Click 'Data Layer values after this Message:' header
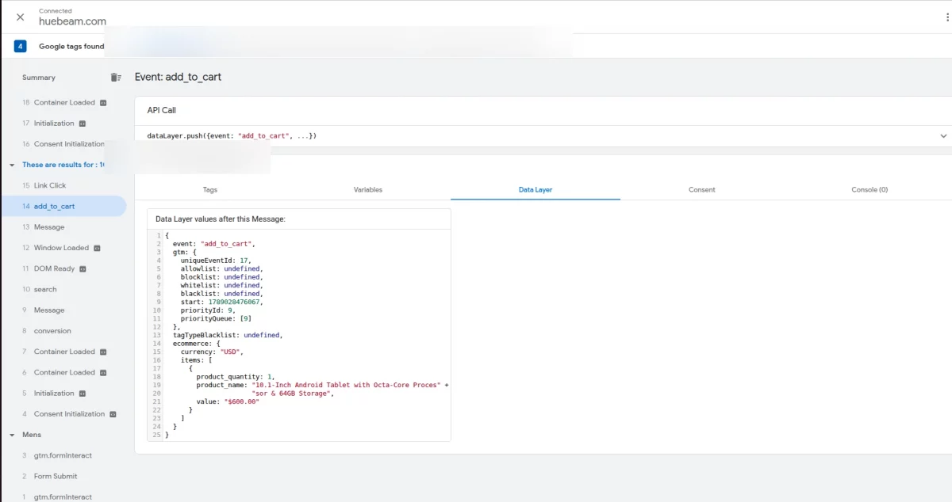The image size is (952, 502). pyautogui.click(x=221, y=219)
